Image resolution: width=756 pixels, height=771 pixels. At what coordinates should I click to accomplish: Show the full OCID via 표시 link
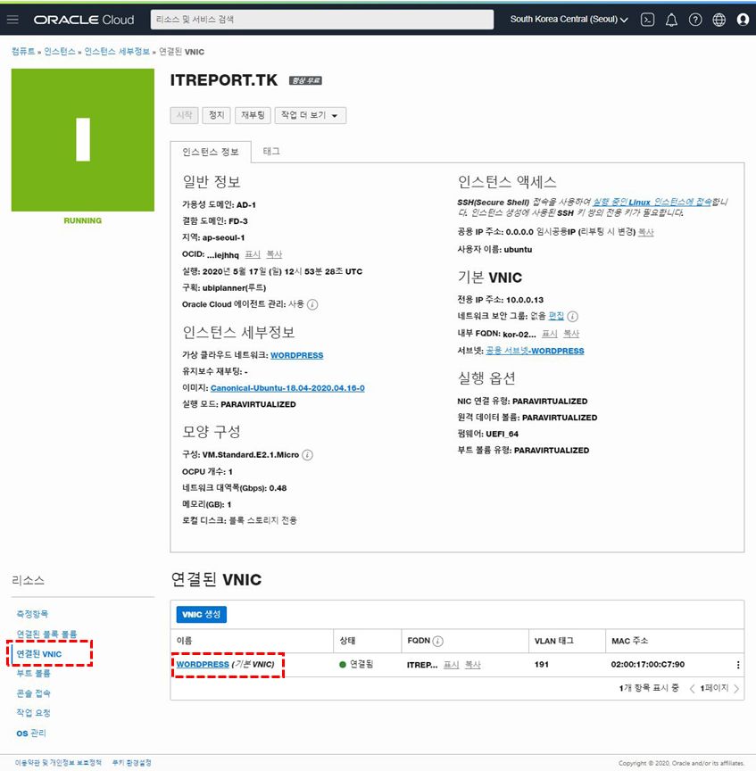253,254
